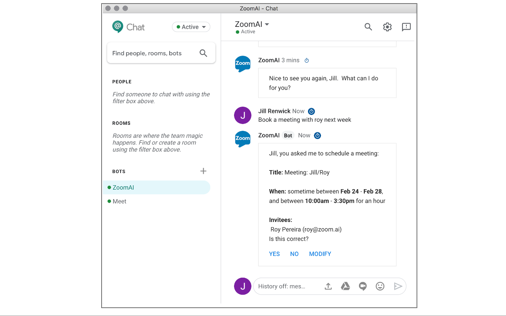Click the Google Chat logo

click(x=118, y=27)
